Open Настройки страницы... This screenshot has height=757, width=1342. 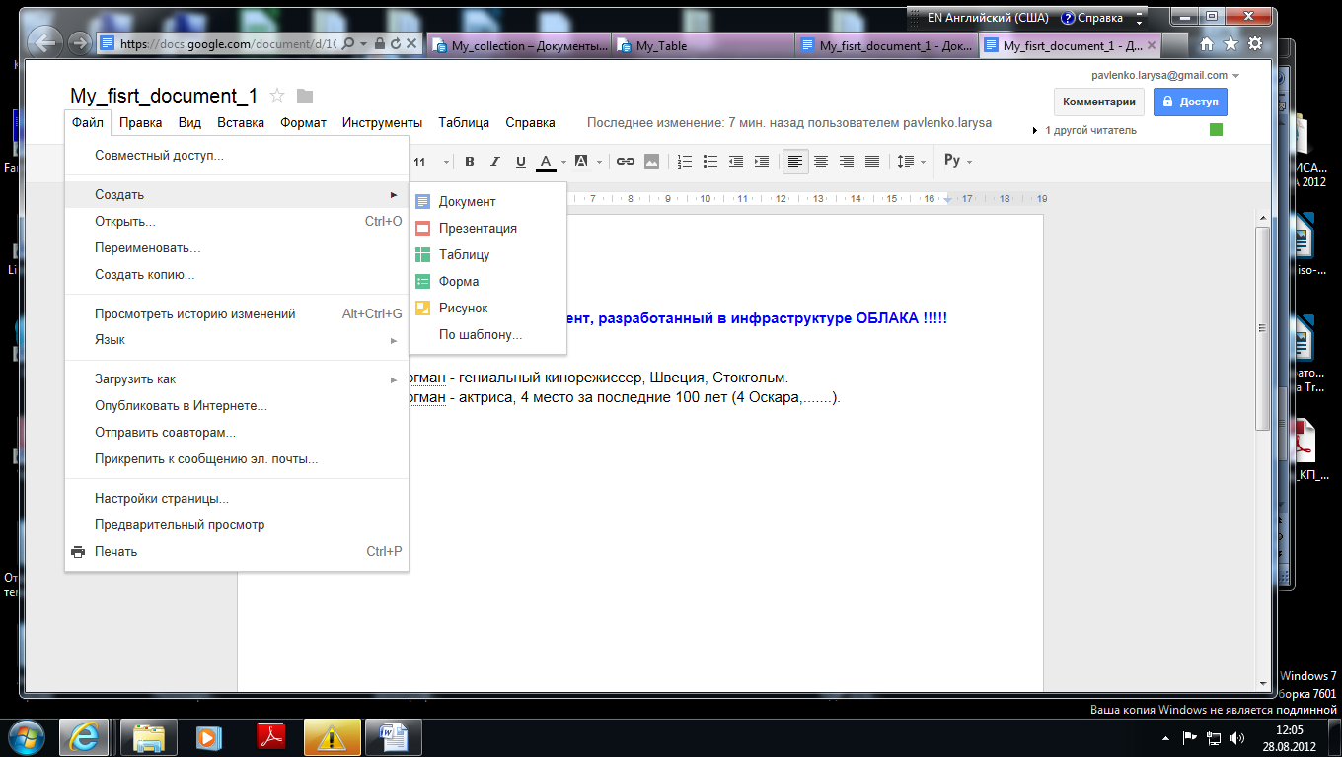click(237, 499)
